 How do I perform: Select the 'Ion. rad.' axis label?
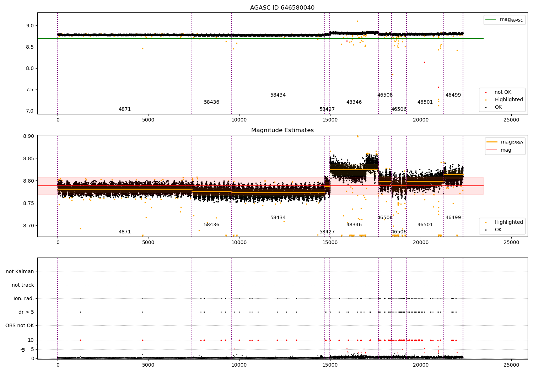pos(24,299)
